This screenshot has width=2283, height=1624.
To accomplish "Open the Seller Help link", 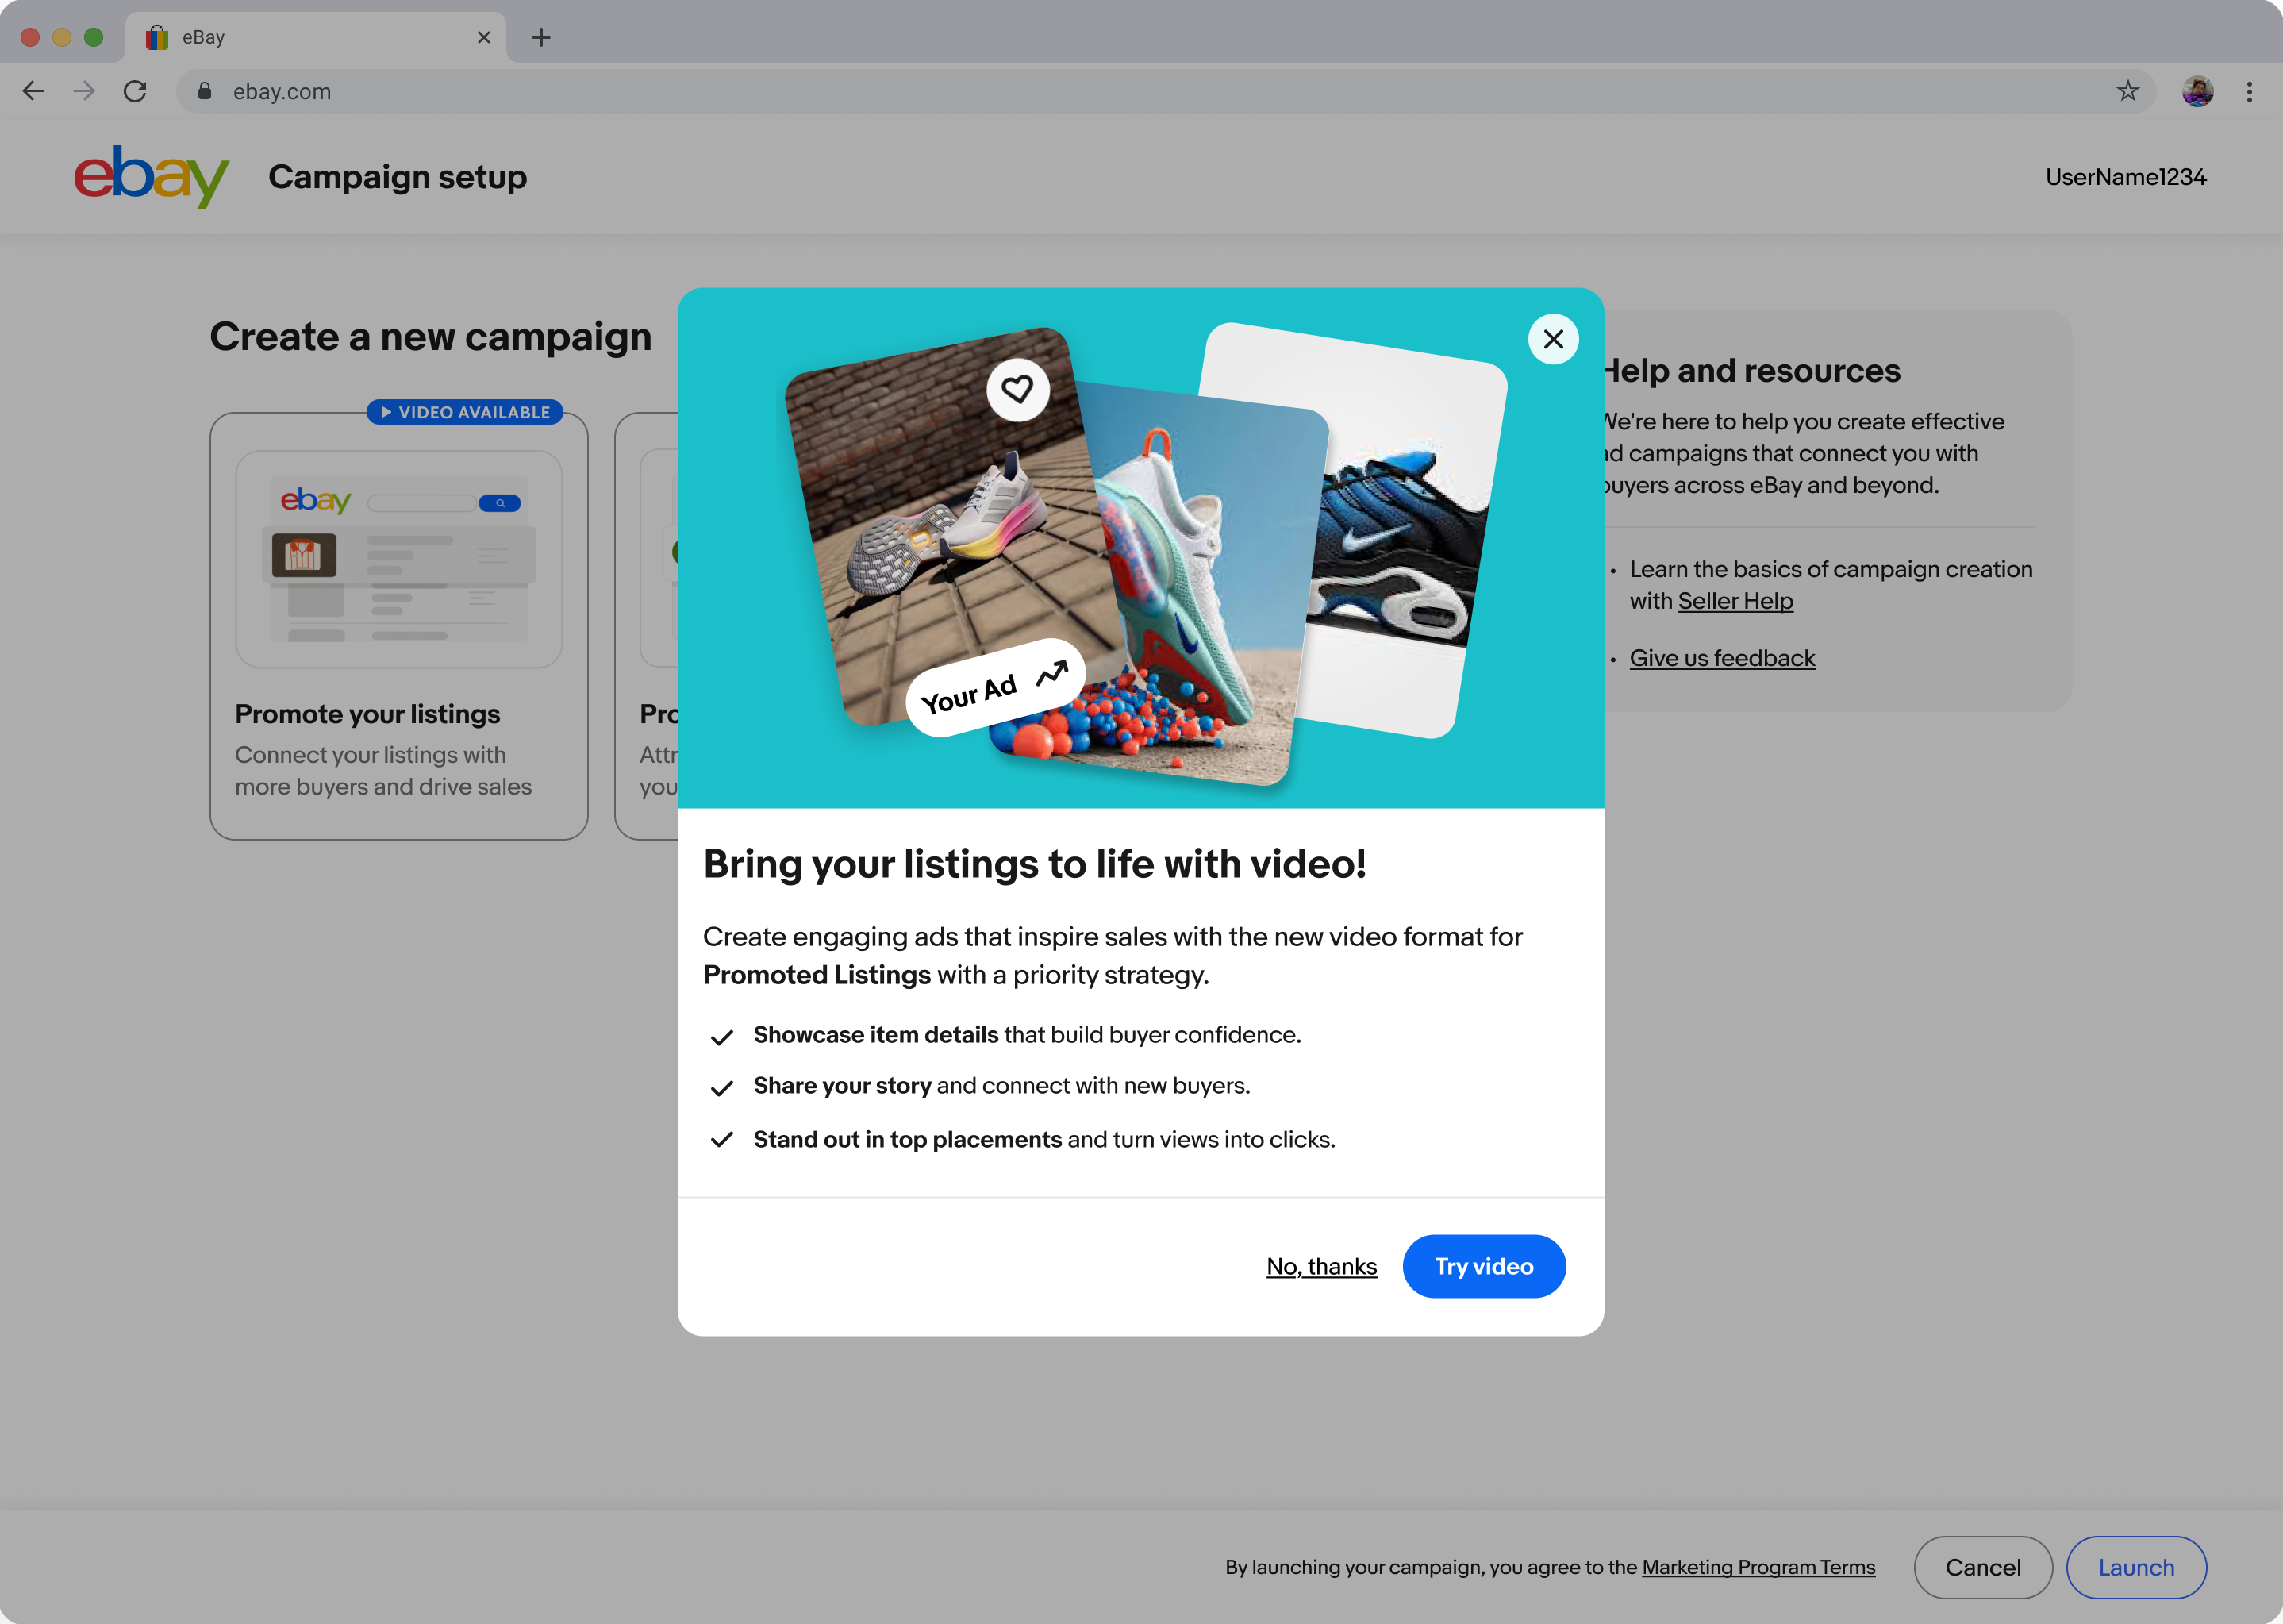I will pyautogui.click(x=1734, y=601).
